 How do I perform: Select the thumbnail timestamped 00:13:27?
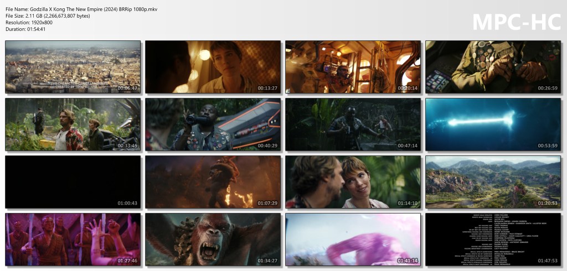coord(213,66)
